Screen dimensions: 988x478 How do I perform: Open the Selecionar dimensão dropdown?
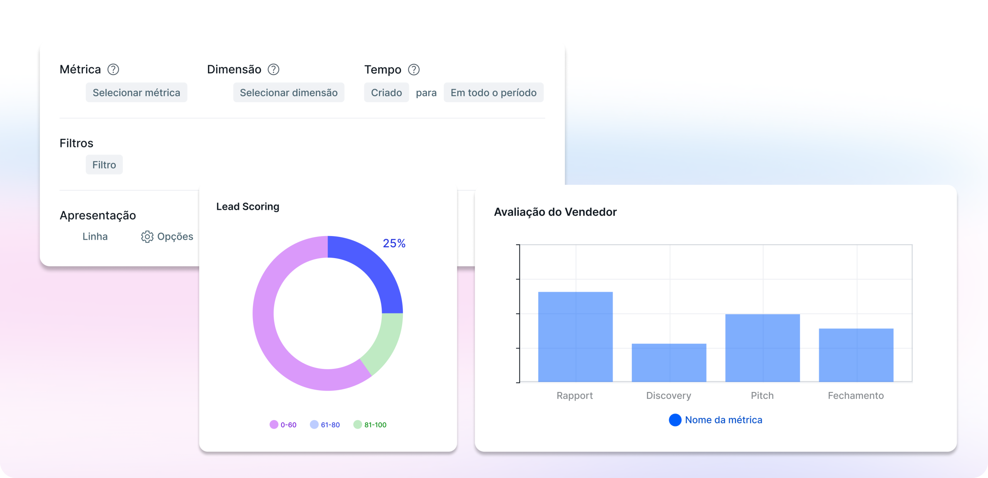[x=289, y=93]
